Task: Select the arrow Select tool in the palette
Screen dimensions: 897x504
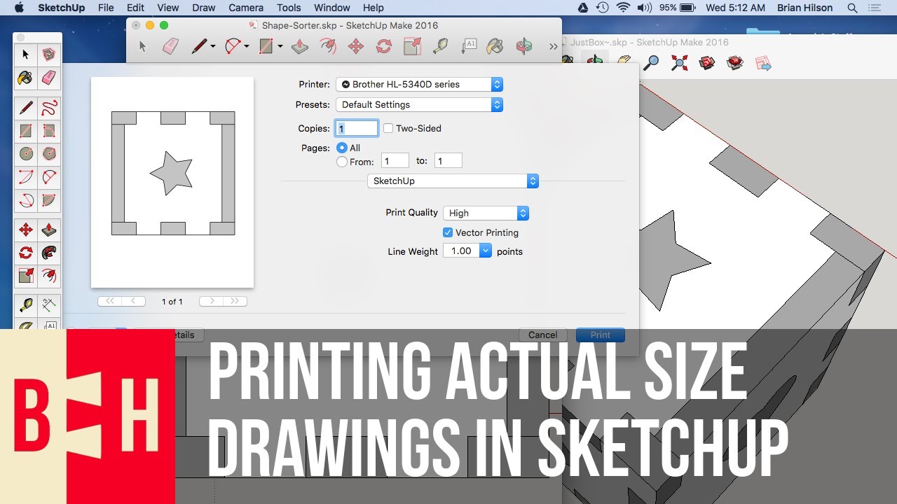Action: [x=26, y=55]
